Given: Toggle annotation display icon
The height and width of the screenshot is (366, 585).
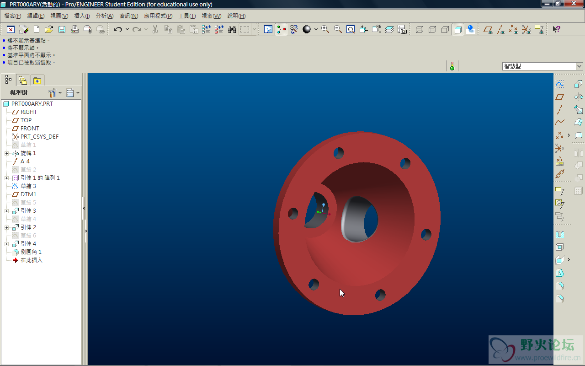Looking at the screenshot, I should click(539, 29).
